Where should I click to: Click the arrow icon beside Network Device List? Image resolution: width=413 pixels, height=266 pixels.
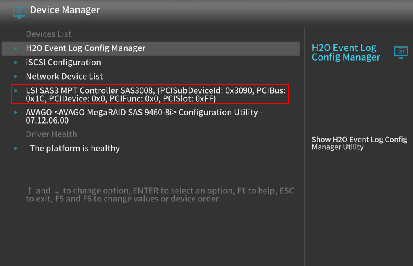click(x=16, y=76)
